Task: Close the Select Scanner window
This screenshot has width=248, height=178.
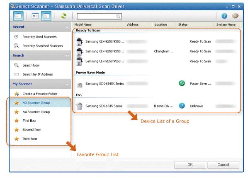Action: pyautogui.click(x=239, y=7)
